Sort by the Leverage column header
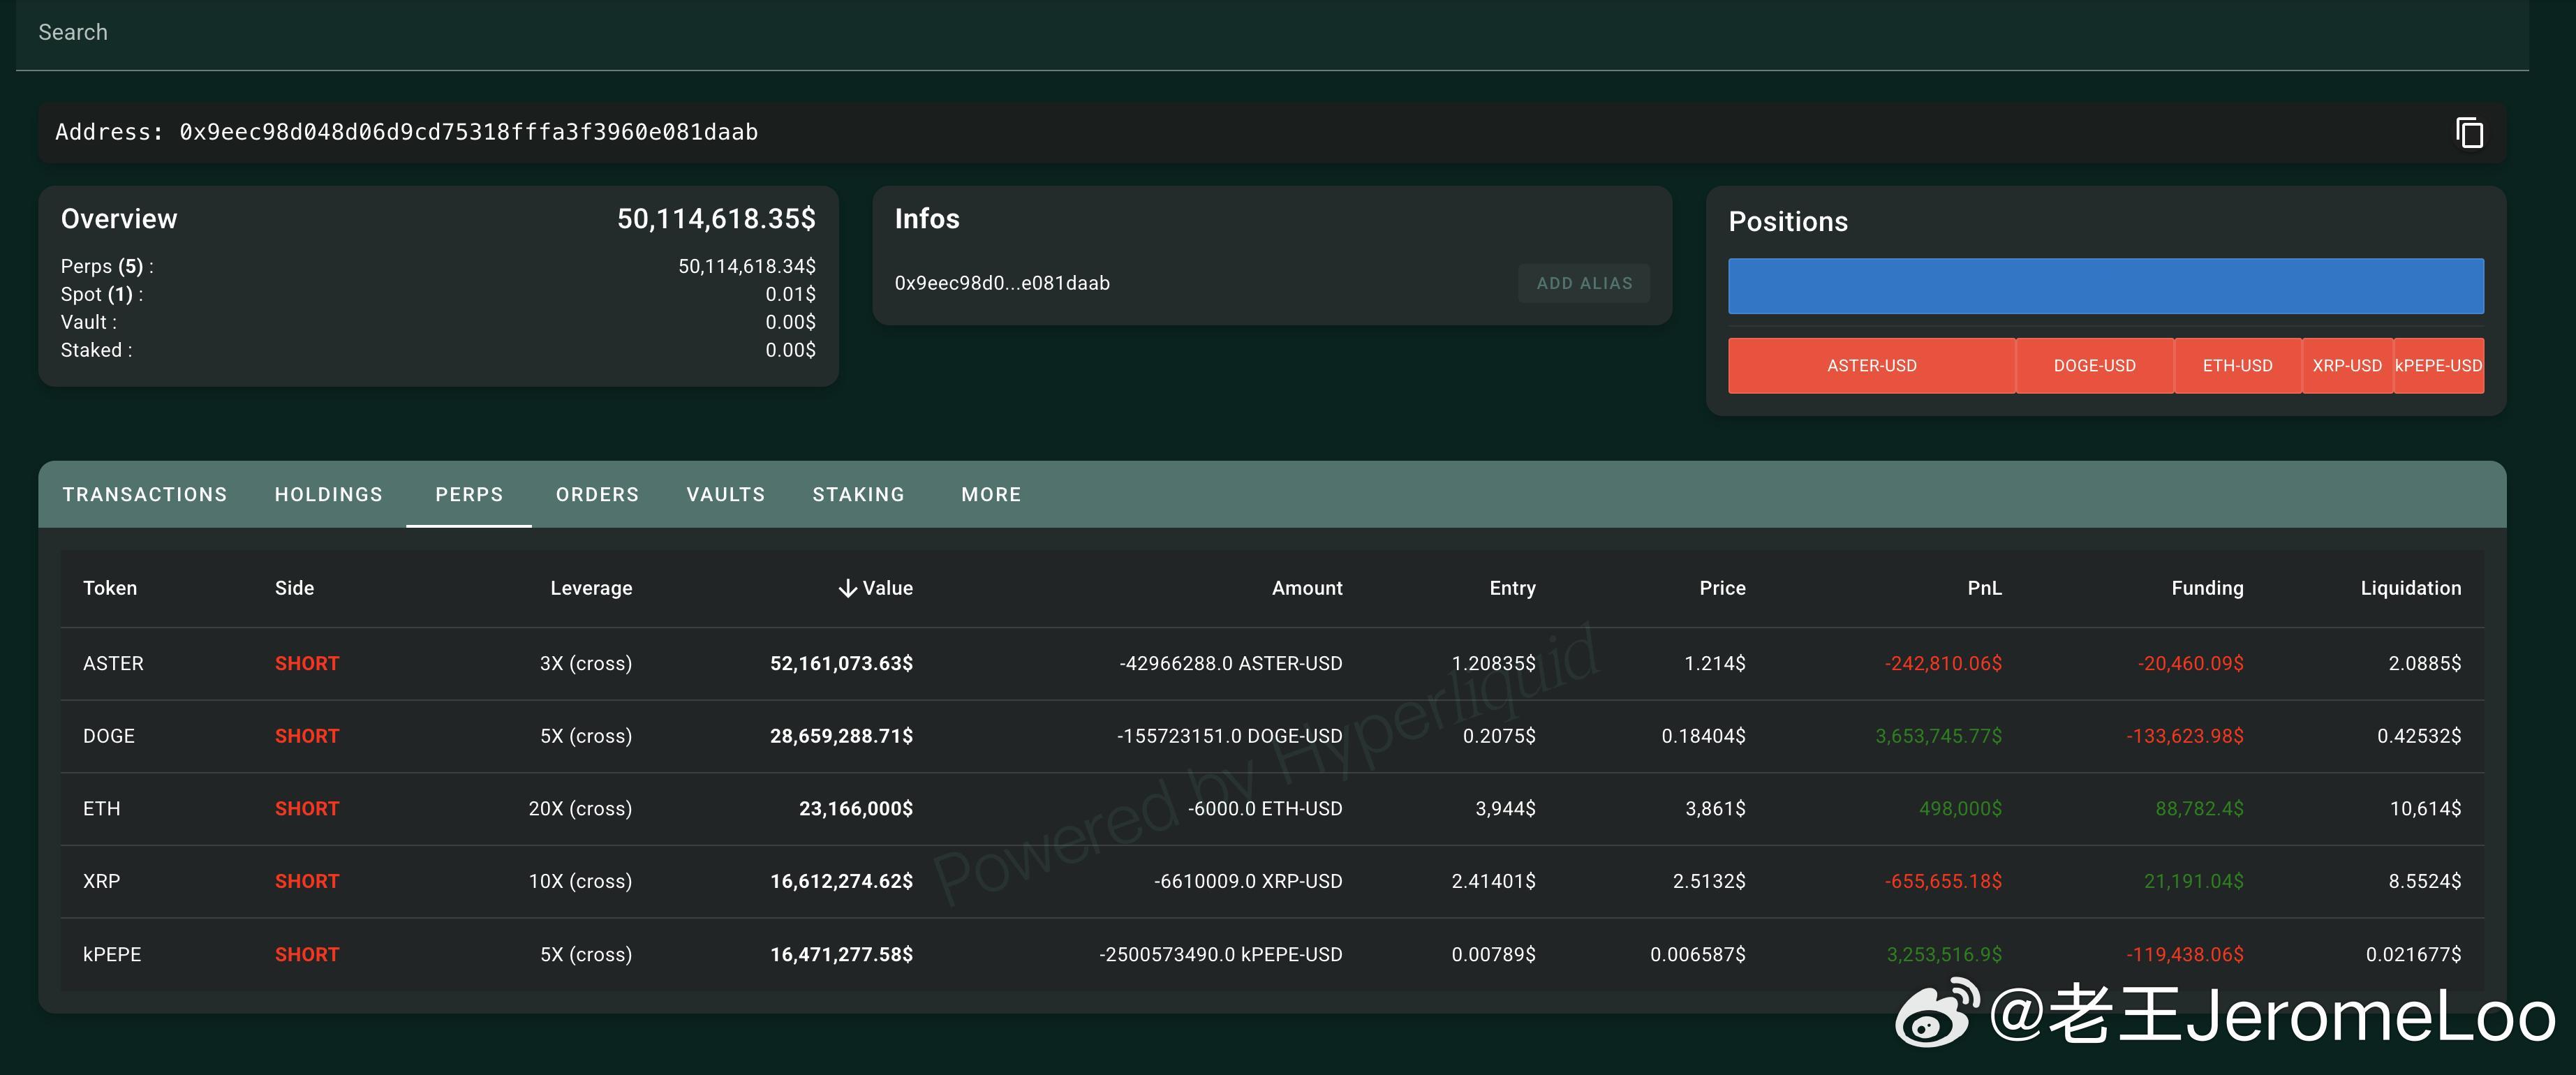This screenshot has height=1075, width=2576. click(x=590, y=588)
